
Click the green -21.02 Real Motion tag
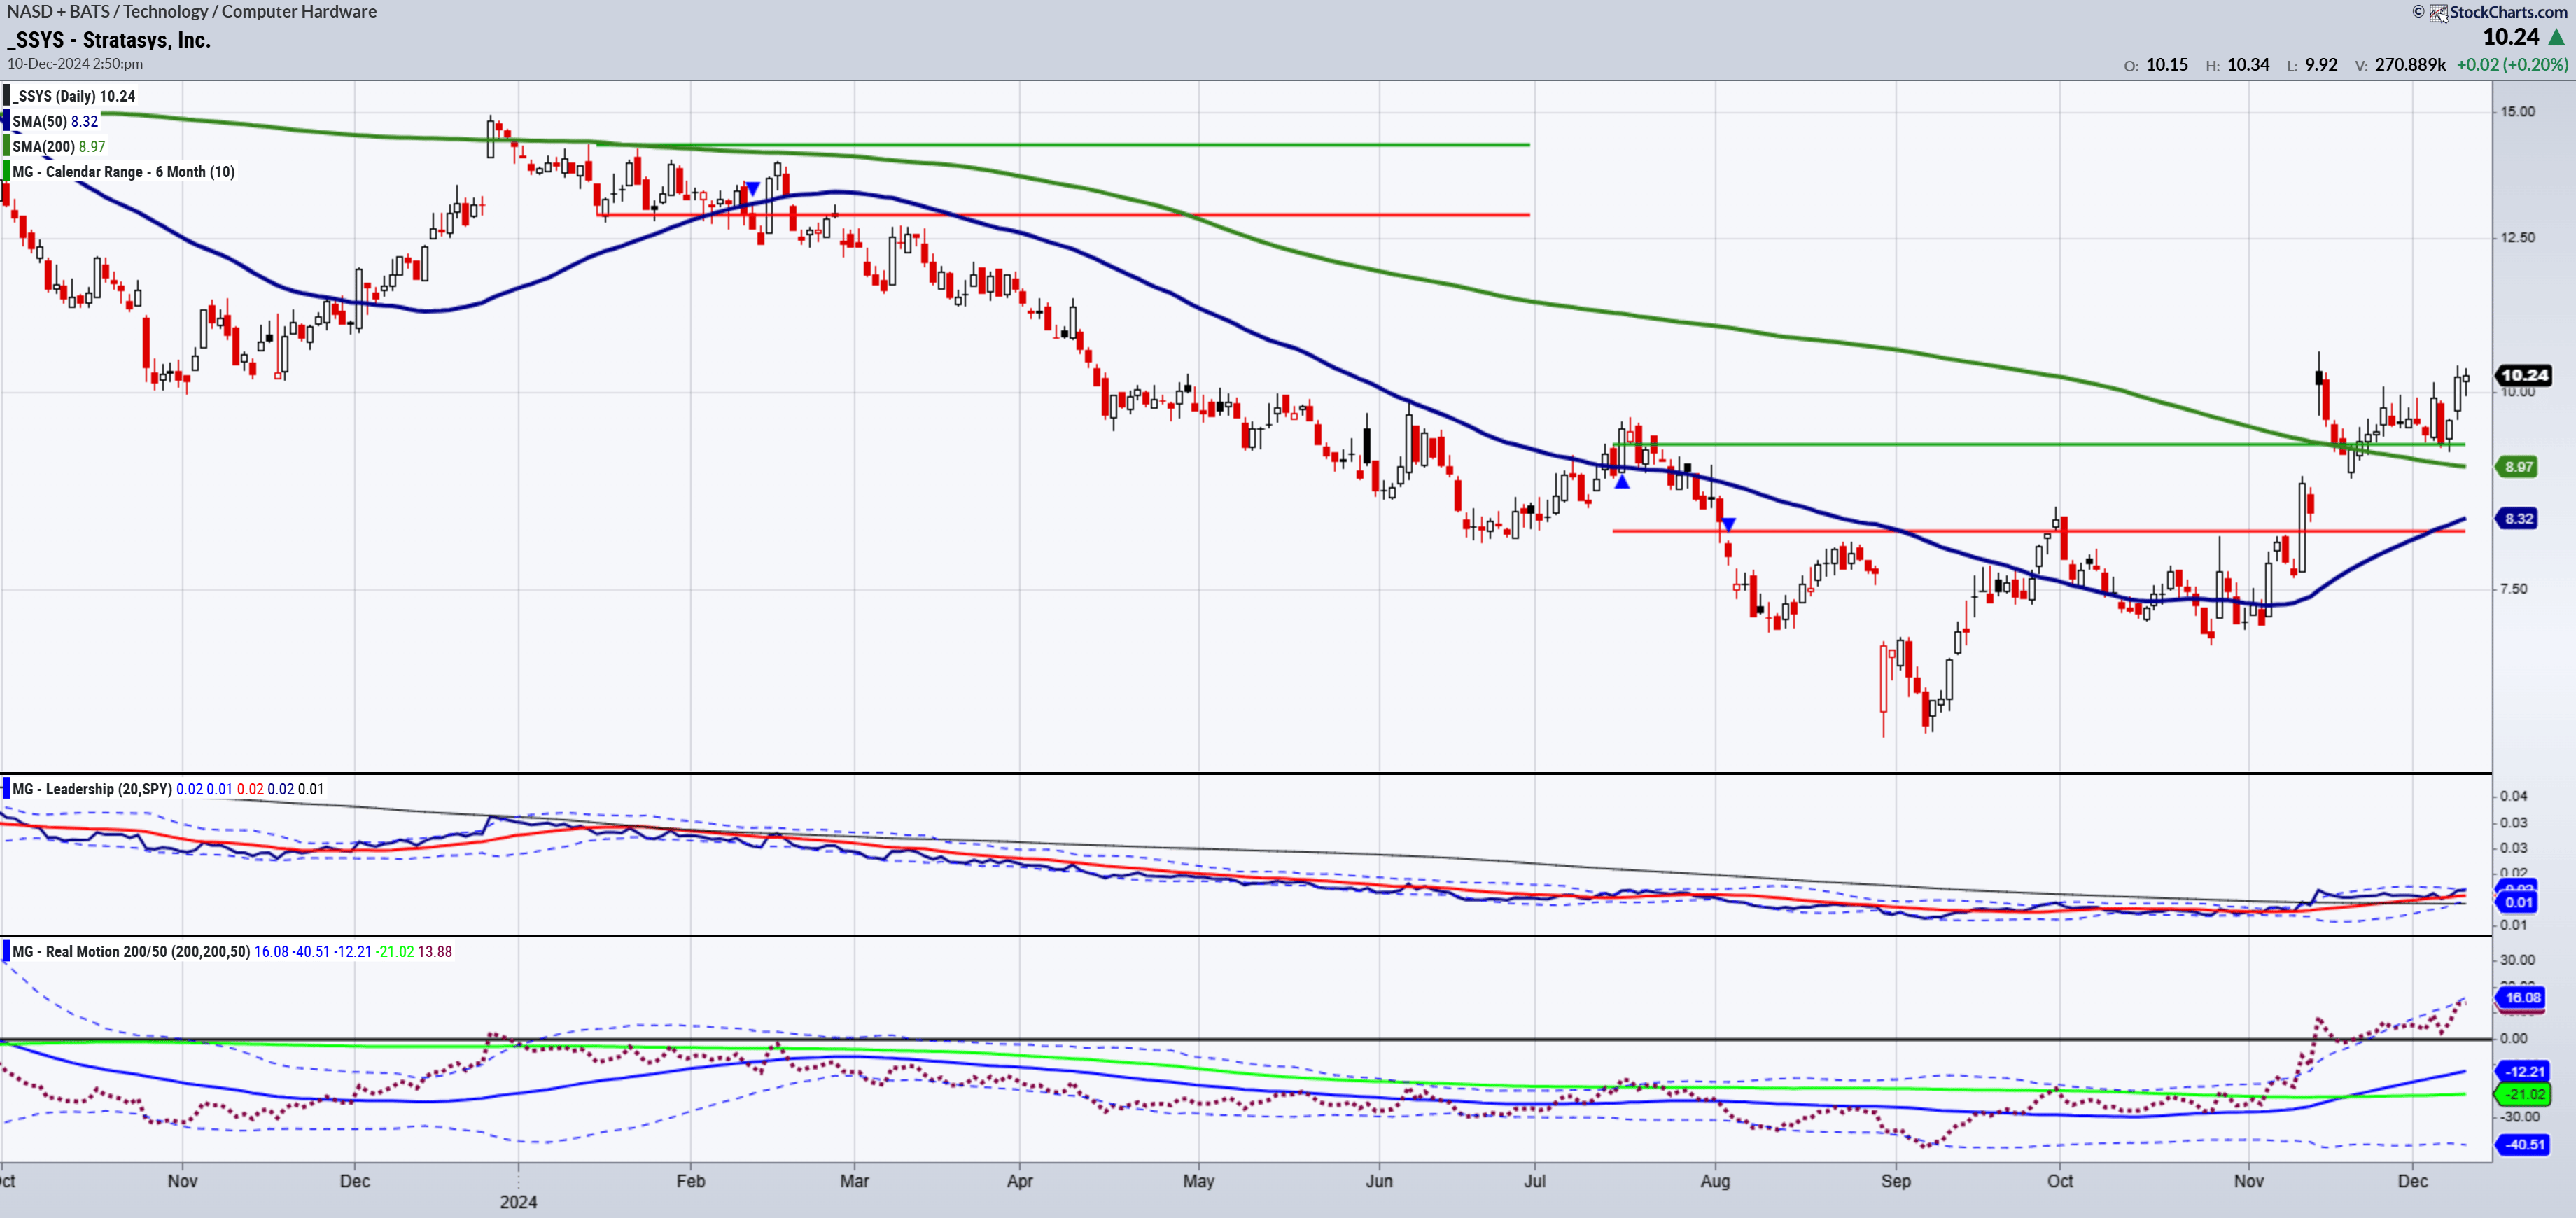click(x=2523, y=1094)
